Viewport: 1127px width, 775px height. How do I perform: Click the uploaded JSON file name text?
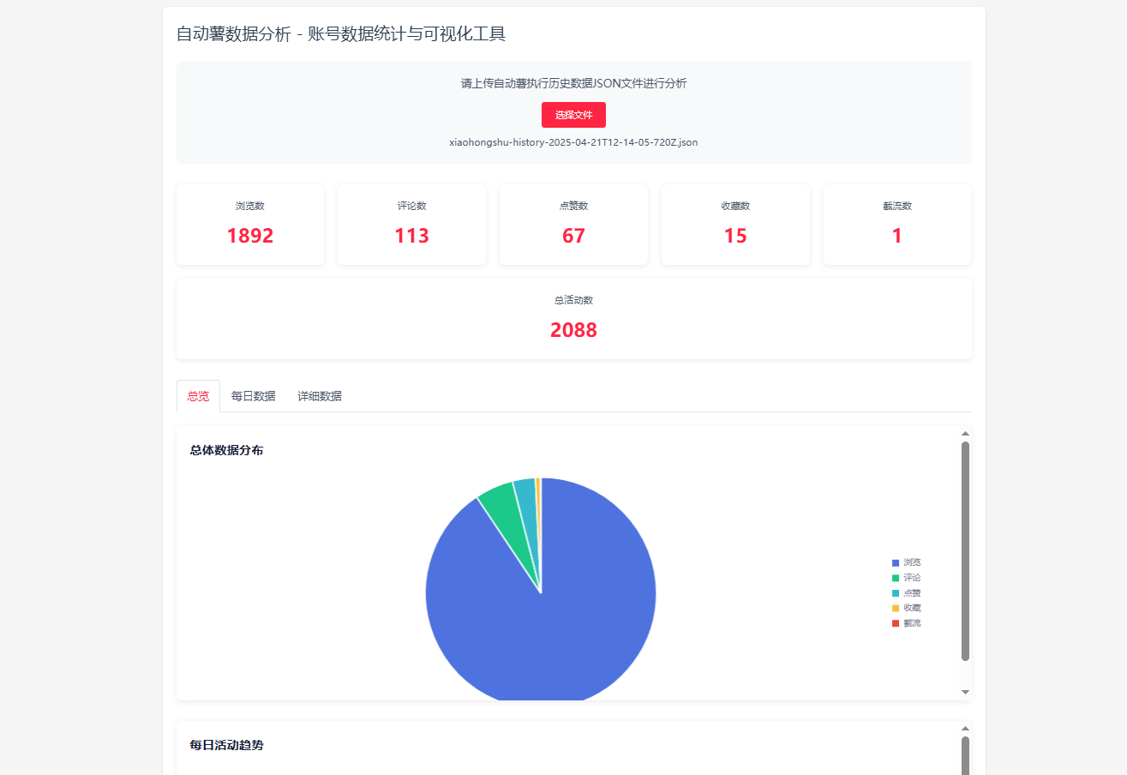(x=573, y=142)
